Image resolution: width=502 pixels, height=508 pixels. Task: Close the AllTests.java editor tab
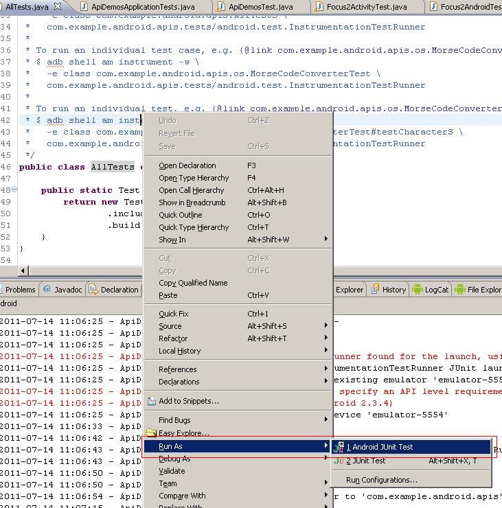click(x=58, y=7)
